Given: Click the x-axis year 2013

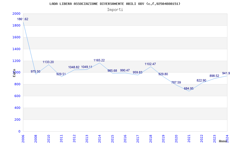Looking at the screenshot, I should coord(87,139).
